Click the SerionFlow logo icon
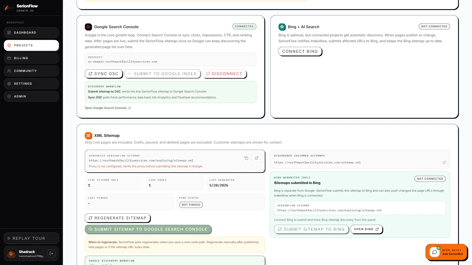Image resolution: width=472 pixels, height=265 pixels. 9,8
